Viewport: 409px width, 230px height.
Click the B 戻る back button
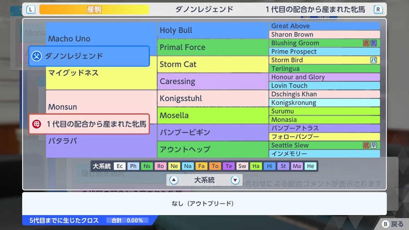(393, 224)
